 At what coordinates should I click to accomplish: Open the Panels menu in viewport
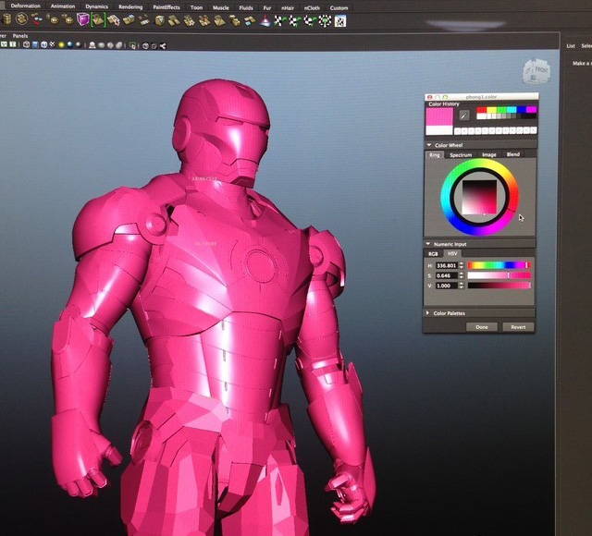[x=20, y=35]
